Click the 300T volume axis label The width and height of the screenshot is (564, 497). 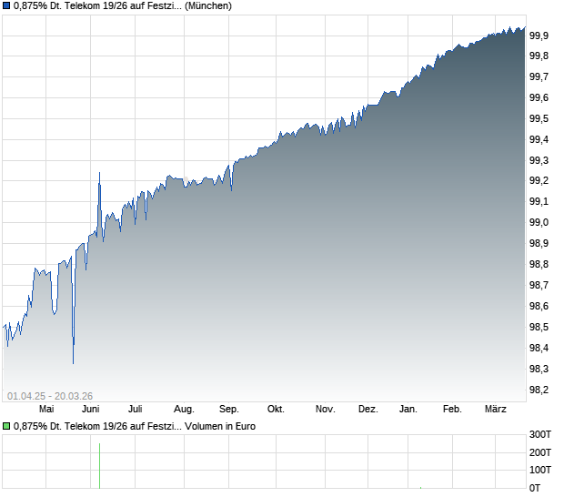541,434
